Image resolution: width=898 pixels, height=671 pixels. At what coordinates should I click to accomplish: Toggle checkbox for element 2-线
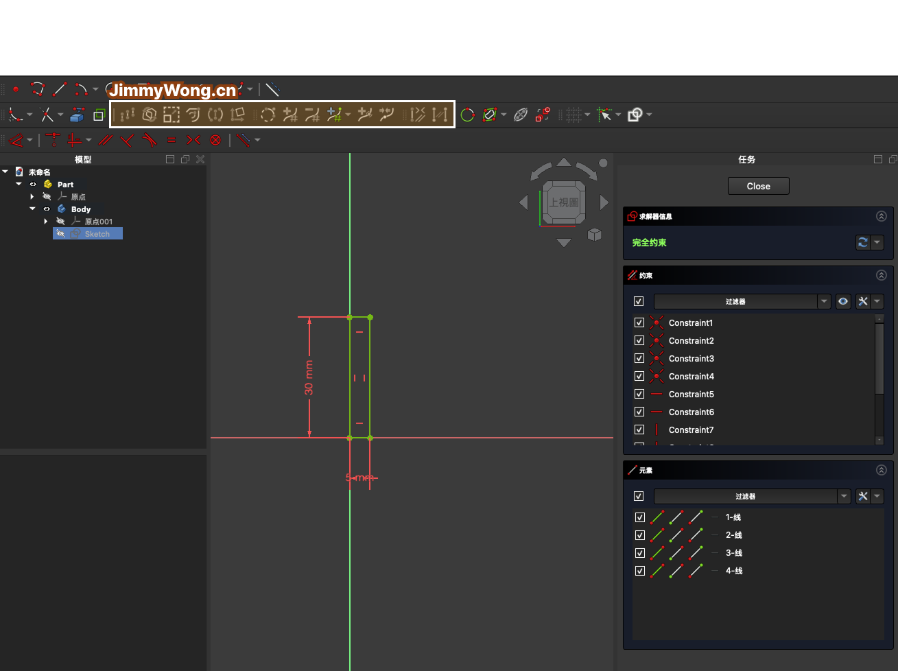click(640, 535)
